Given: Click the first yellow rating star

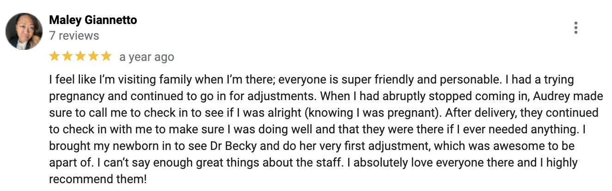Looking at the screenshot, I should click(55, 56).
